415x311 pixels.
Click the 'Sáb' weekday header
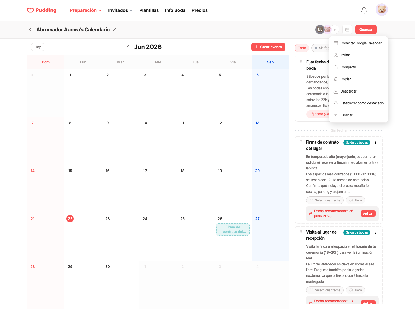click(271, 62)
